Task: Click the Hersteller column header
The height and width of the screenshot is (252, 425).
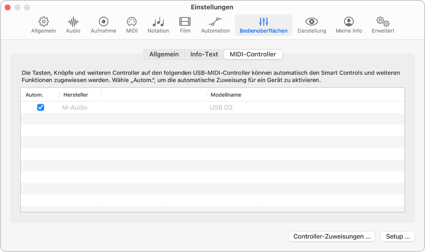Action: [80, 95]
